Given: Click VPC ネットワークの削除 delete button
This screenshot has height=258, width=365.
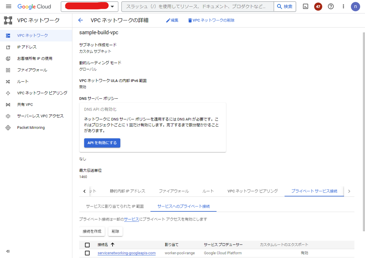Looking at the screenshot, I should pos(211,20).
